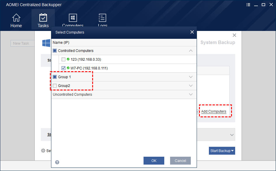This screenshot has width=276, height=171.
Task: Toggle the Controlled Computers checkbox
Action: tap(55, 51)
